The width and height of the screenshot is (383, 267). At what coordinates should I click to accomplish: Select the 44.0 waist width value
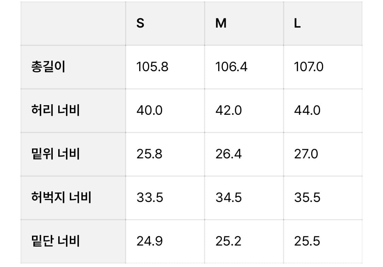coord(307,110)
